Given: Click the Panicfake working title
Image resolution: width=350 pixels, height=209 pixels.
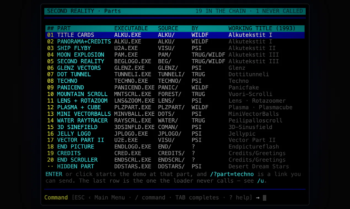Looking at the screenshot, I should (244, 87).
